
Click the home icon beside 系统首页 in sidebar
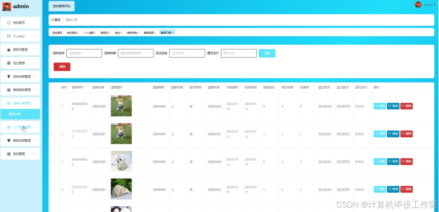coord(9,22)
